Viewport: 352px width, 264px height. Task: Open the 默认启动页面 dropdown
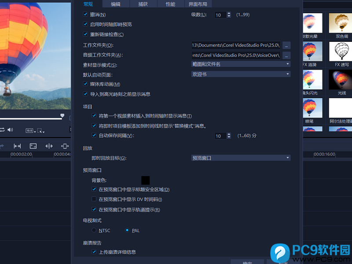tap(241, 74)
